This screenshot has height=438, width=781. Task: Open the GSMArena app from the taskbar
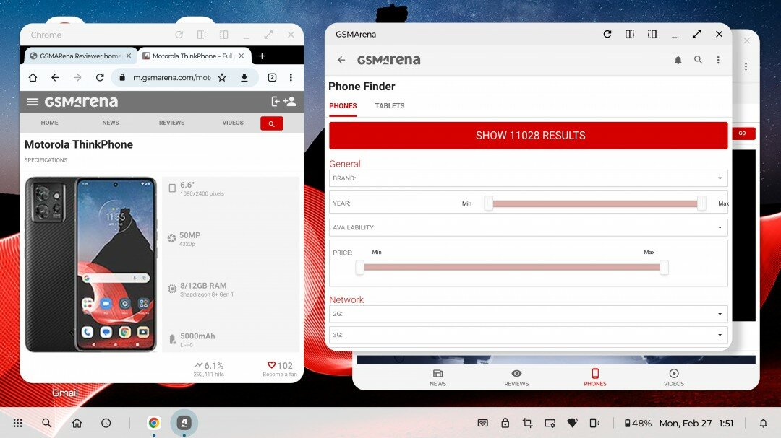pos(184,423)
